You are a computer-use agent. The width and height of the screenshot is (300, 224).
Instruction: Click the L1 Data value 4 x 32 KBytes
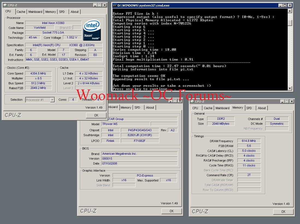89,73
